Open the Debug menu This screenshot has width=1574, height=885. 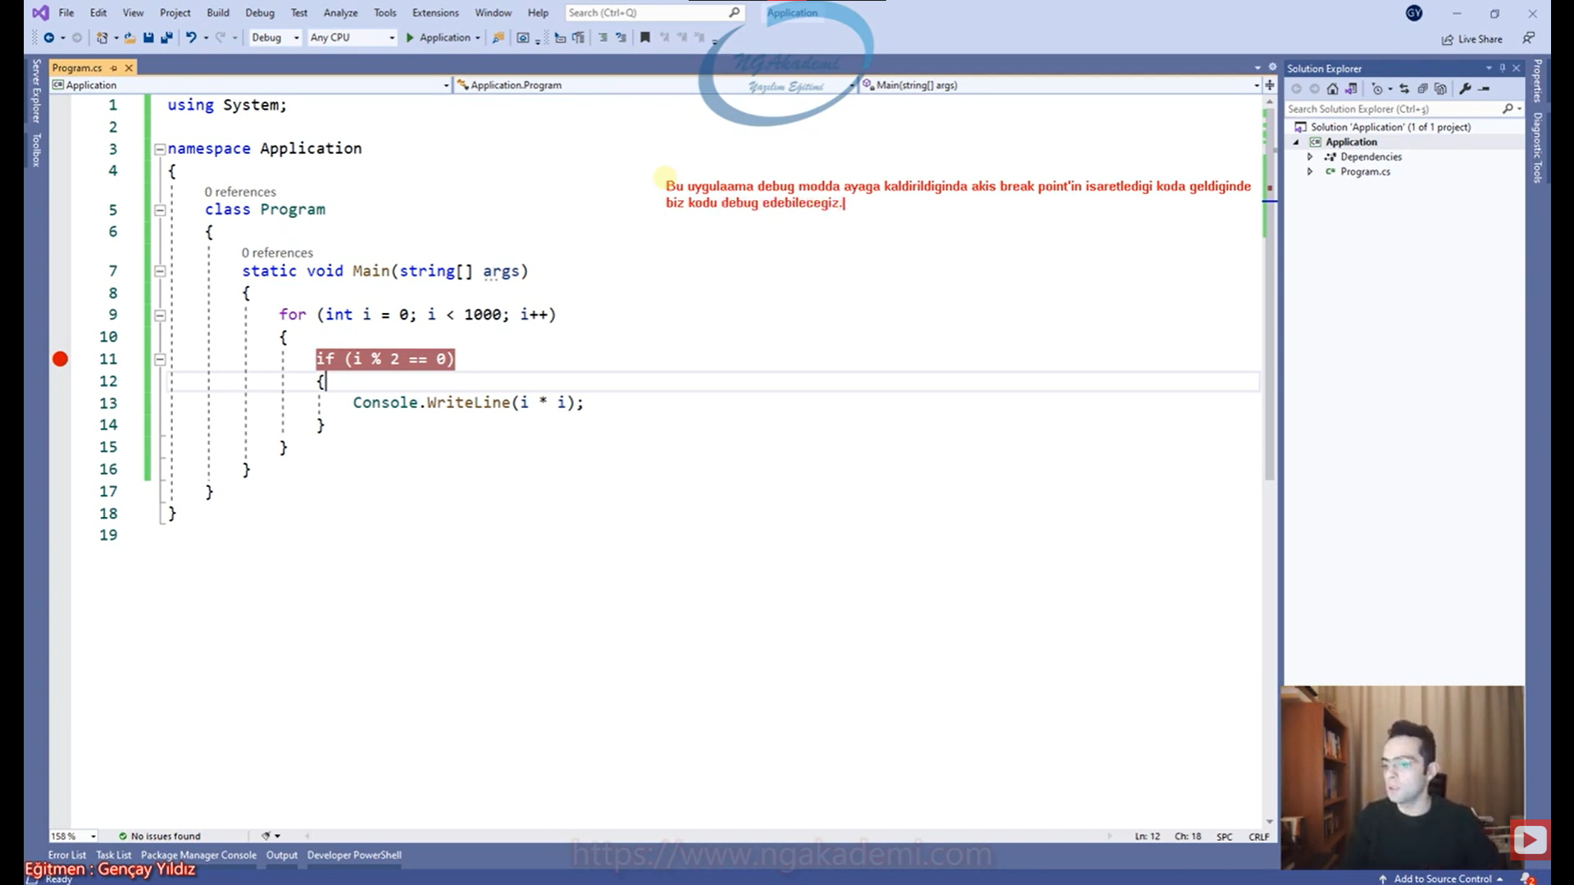[260, 13]
